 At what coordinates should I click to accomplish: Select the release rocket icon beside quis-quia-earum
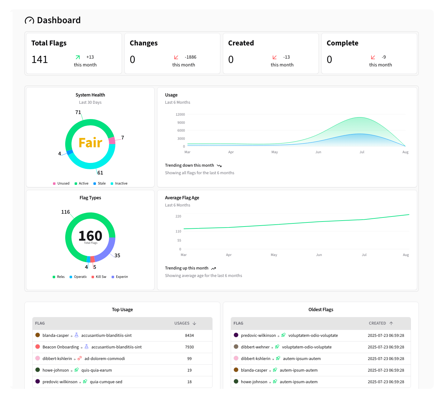pyautogui.click(x=76, y=370)
